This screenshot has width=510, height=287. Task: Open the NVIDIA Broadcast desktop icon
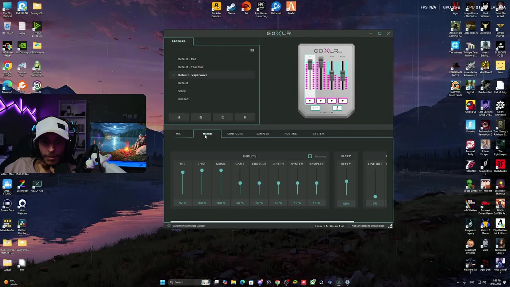click(37, 29)
